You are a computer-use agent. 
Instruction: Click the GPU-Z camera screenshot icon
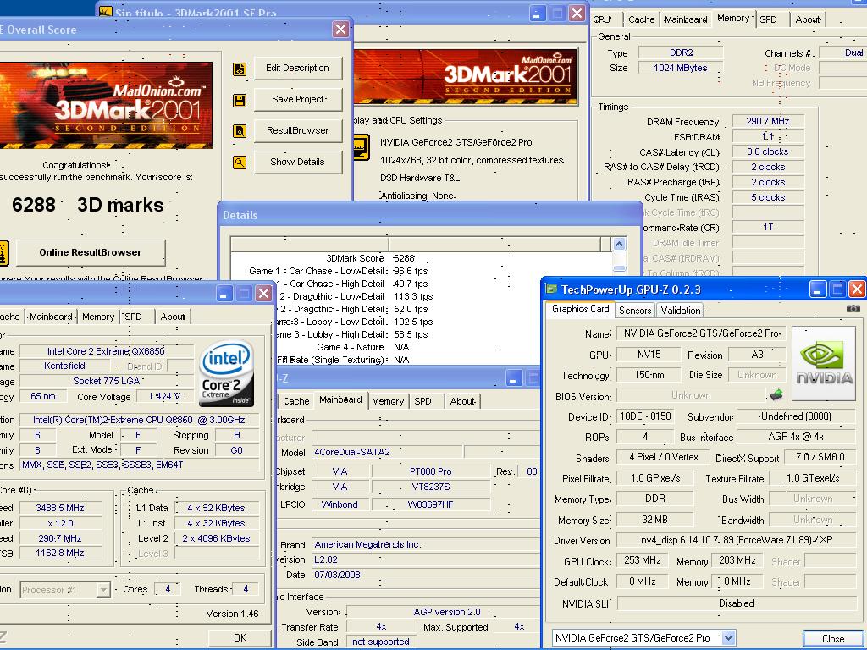[x=853, y=308]
